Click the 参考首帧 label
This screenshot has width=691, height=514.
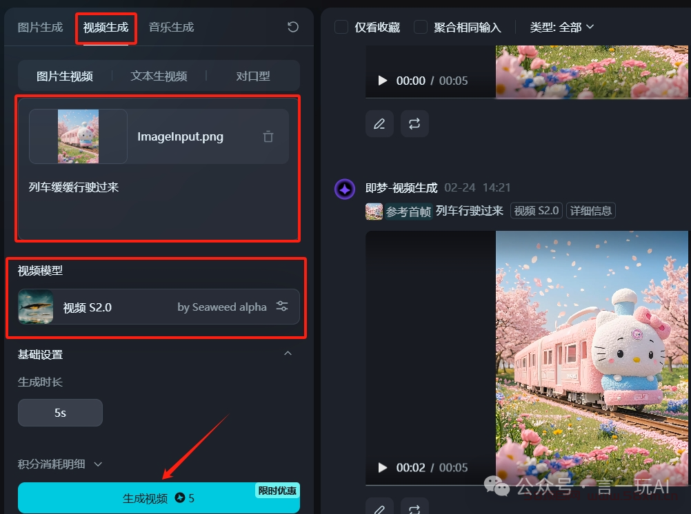click(x=408, y=212)
